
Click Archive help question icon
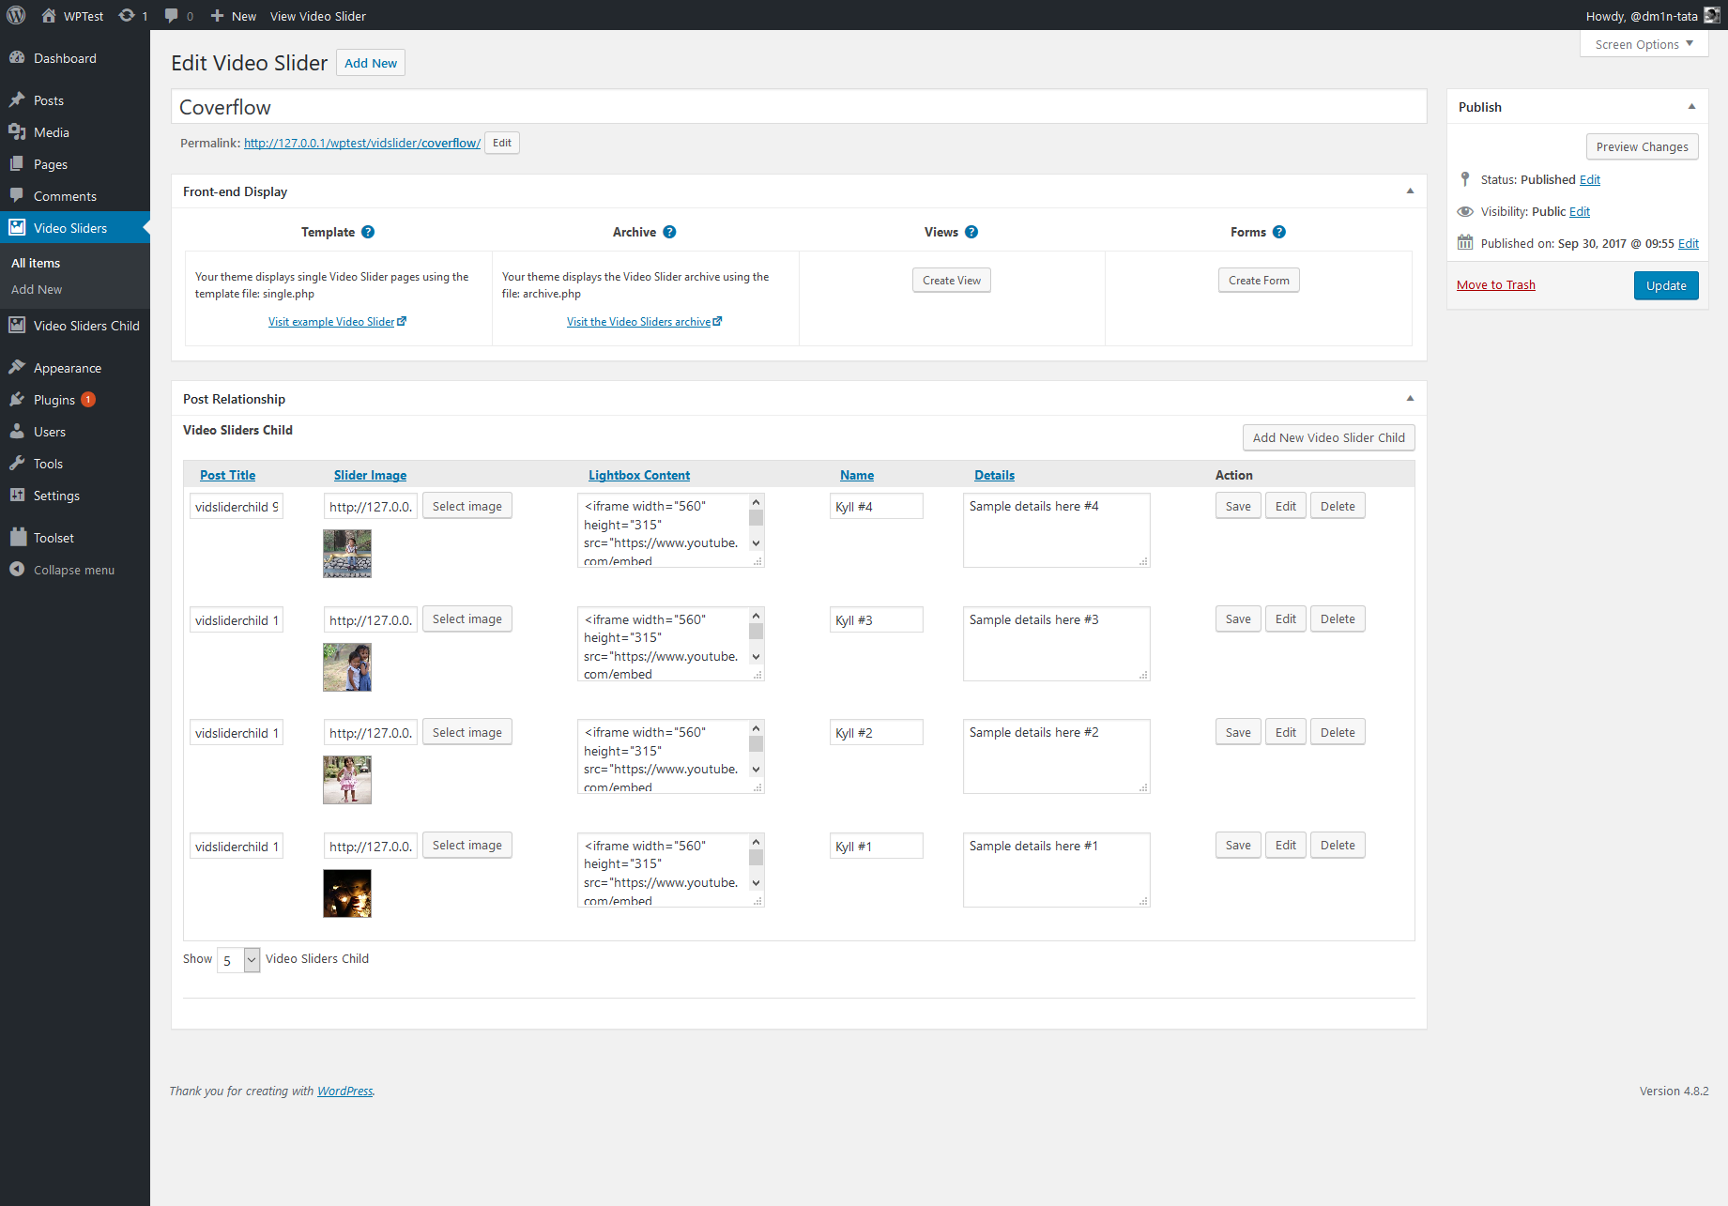tap(669, 232)
